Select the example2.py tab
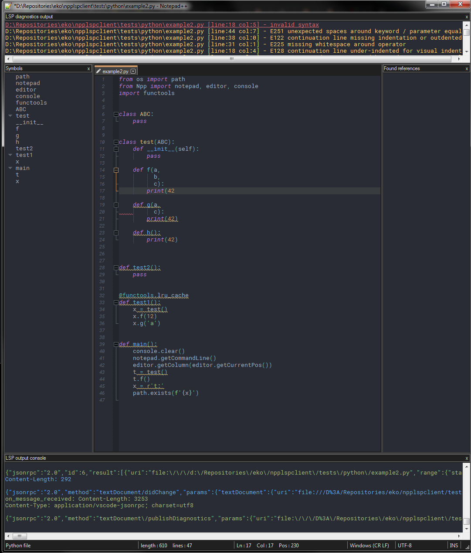 (115, 71)
